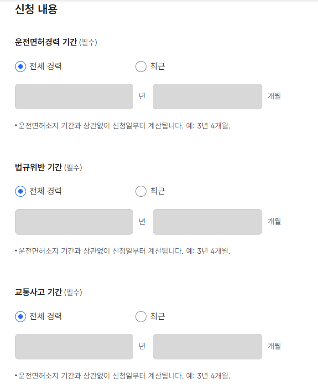This screenshot has width=318, height=384.
Task: Click the 년 label beside the first input
Action: pos(142,96)
